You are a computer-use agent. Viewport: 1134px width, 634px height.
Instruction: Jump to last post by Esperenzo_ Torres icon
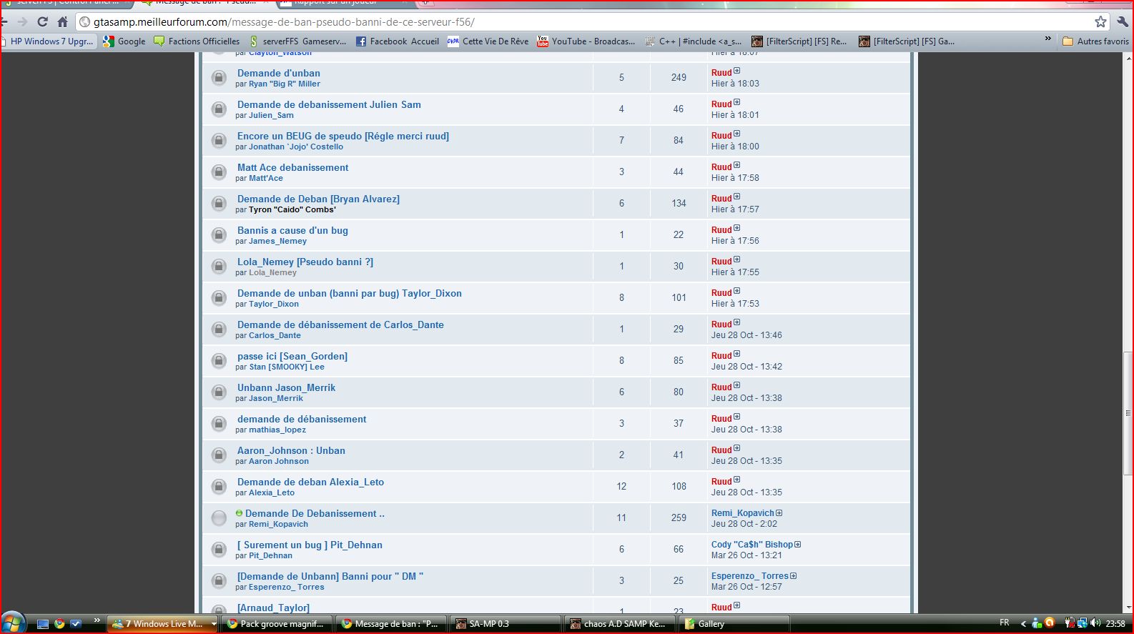pyautogui.click(x=793, y=576)
